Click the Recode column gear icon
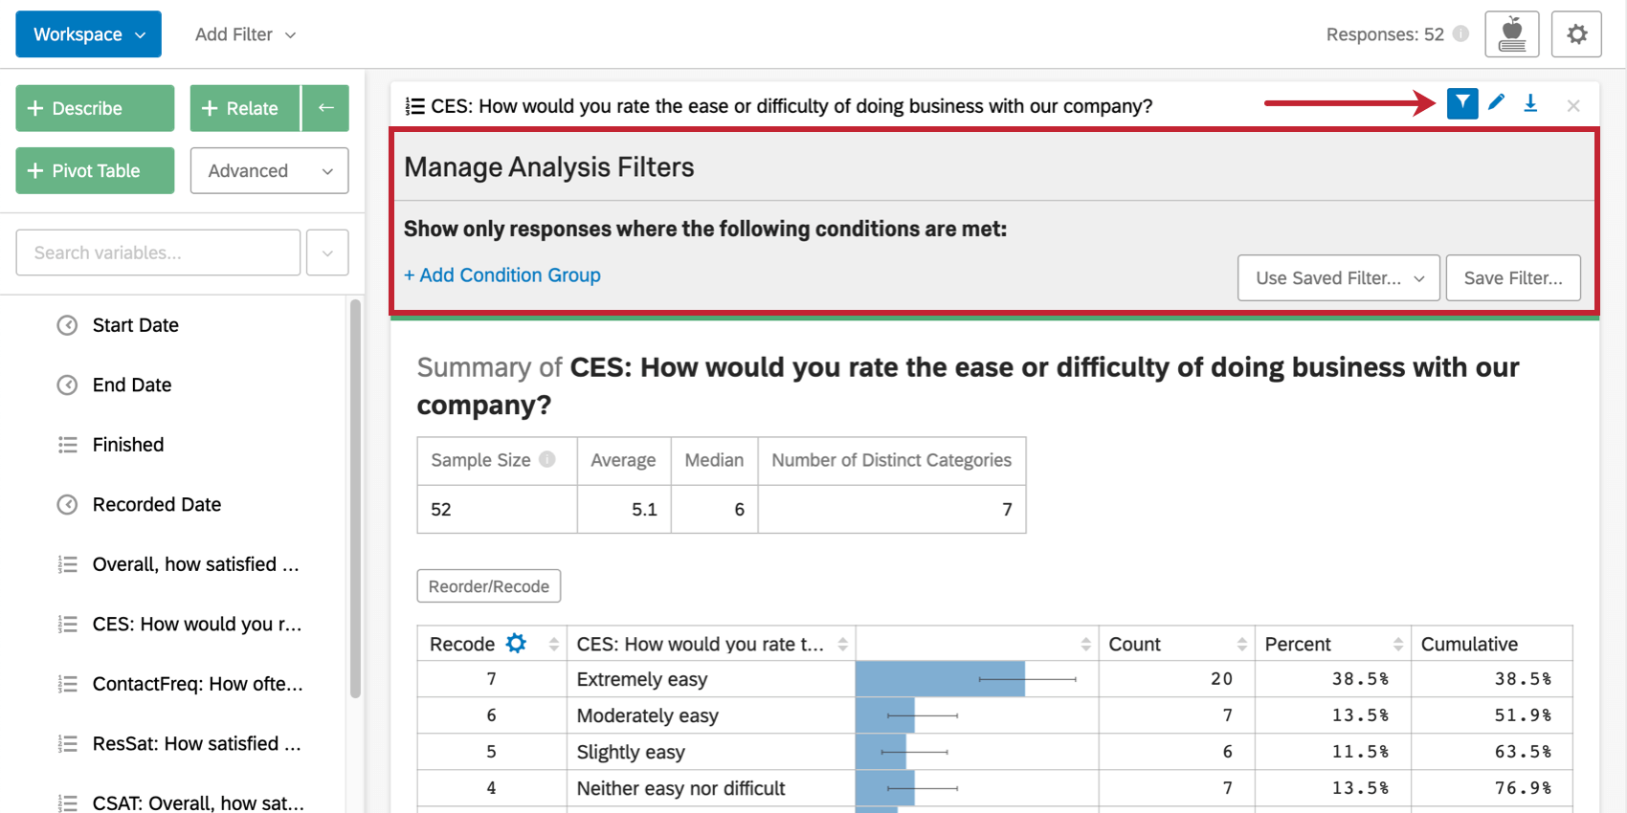The image size is (1627, 813). 516,643
